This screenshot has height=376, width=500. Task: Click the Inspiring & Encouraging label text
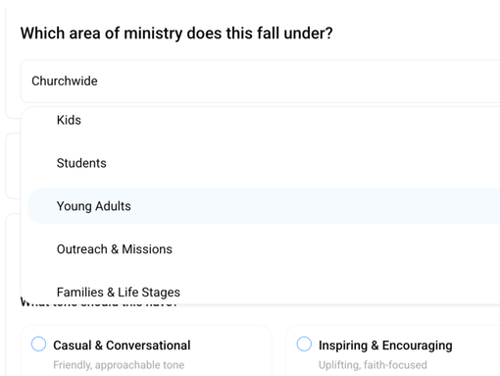tap(385, 346)
